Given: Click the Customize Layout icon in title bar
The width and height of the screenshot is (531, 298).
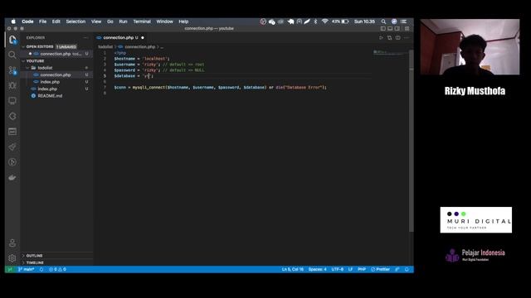Looking at the screenshot, I should (407, 29).
